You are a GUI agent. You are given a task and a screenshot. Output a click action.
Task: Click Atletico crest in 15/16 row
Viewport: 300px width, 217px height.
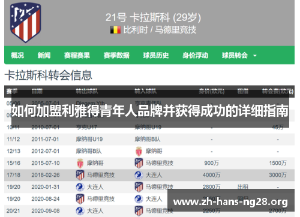pos(139,163)
